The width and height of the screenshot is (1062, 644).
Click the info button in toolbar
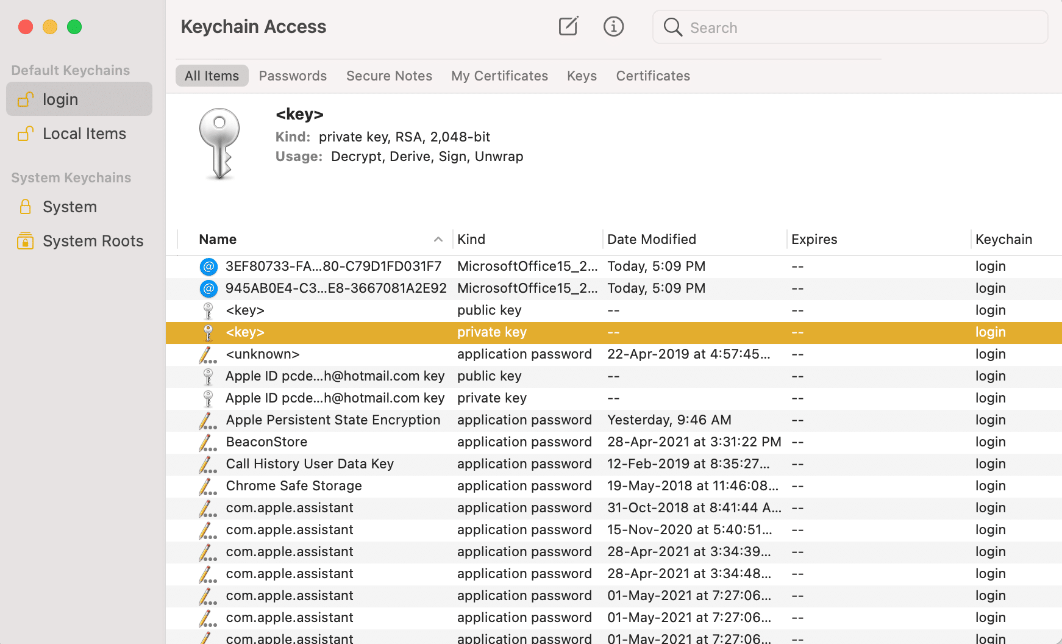point(613,27)
